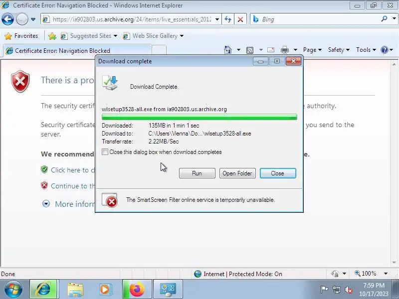Click the green download progress bar
The width and height of the screenshot is (399, 299).
pos(199,117)
